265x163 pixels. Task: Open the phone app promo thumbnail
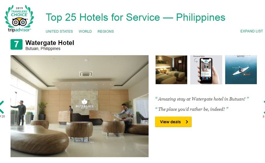click(x=206, y=70)
